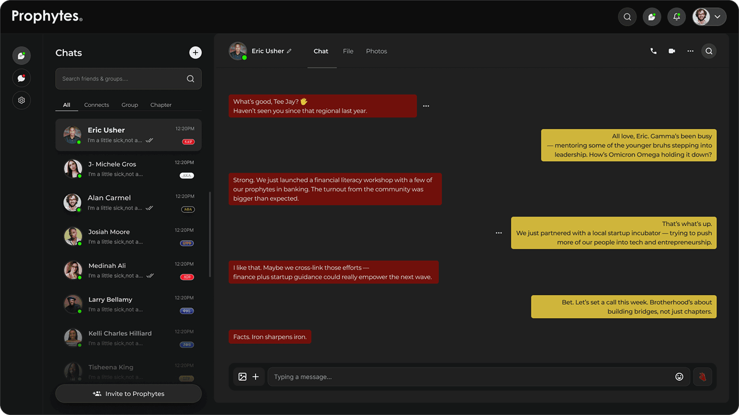Start a video call in chat header
The width and height of the screenshot is (739, 415).
[671, 51]
